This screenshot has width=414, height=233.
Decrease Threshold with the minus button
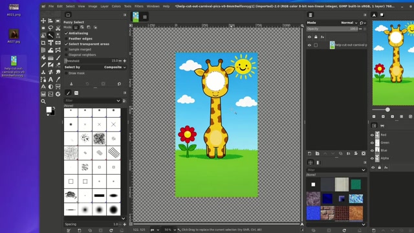point(120,61)
